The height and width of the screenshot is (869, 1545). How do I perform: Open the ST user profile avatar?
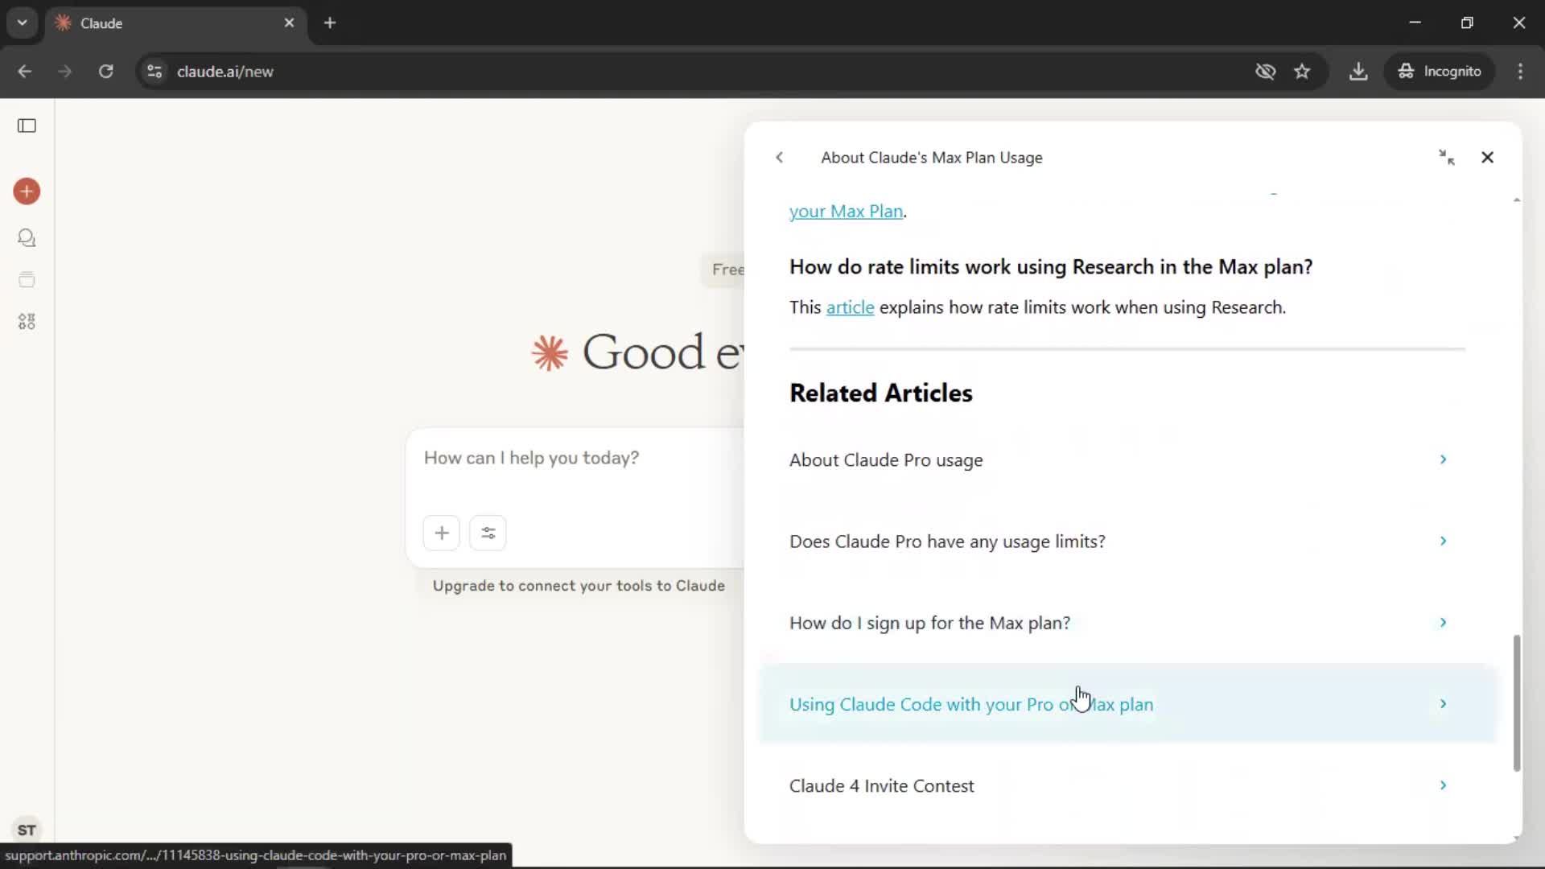tap(27, 830)
